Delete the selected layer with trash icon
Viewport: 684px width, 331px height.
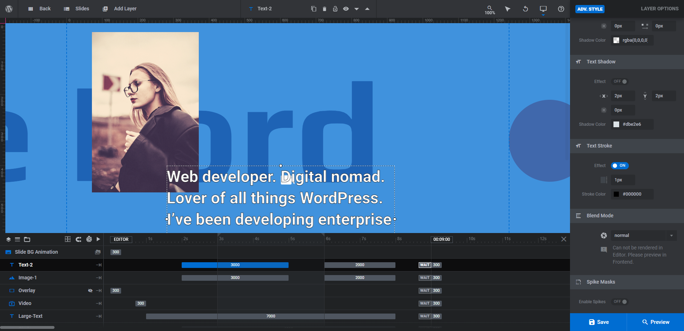pyautogui.click(x=324, y=9)
